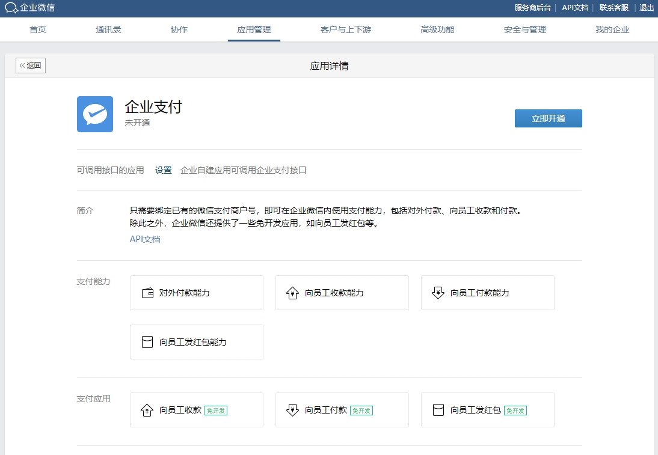The height and width of the screenshot is (455, 658).
Task: Select the 向员工付款能力 card
Action: point(488,293)
